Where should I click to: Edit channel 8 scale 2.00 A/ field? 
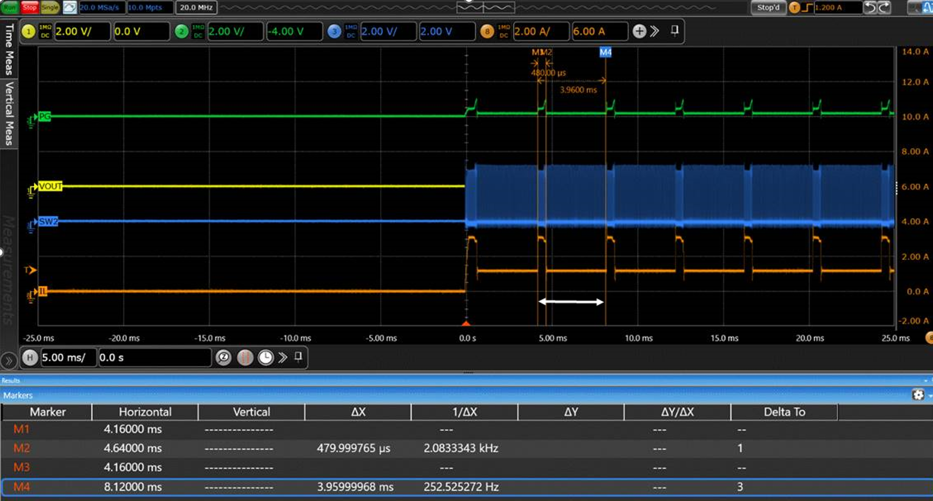click(x=541, y=31)
